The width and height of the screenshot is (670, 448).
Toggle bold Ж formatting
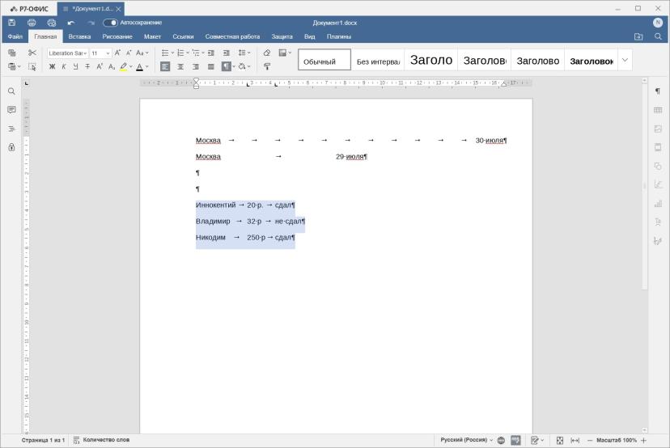(52, 66)
